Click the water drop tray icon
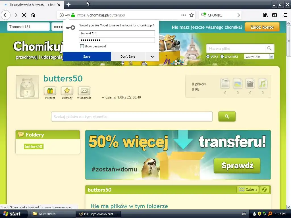 tap(254, 214)
